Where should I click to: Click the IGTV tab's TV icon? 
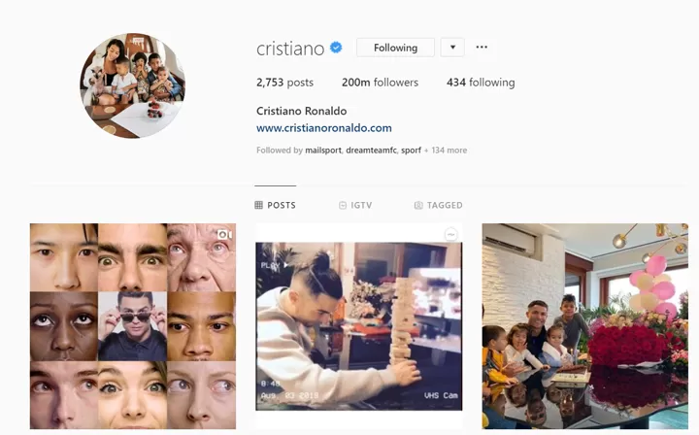tap(343, 205)
